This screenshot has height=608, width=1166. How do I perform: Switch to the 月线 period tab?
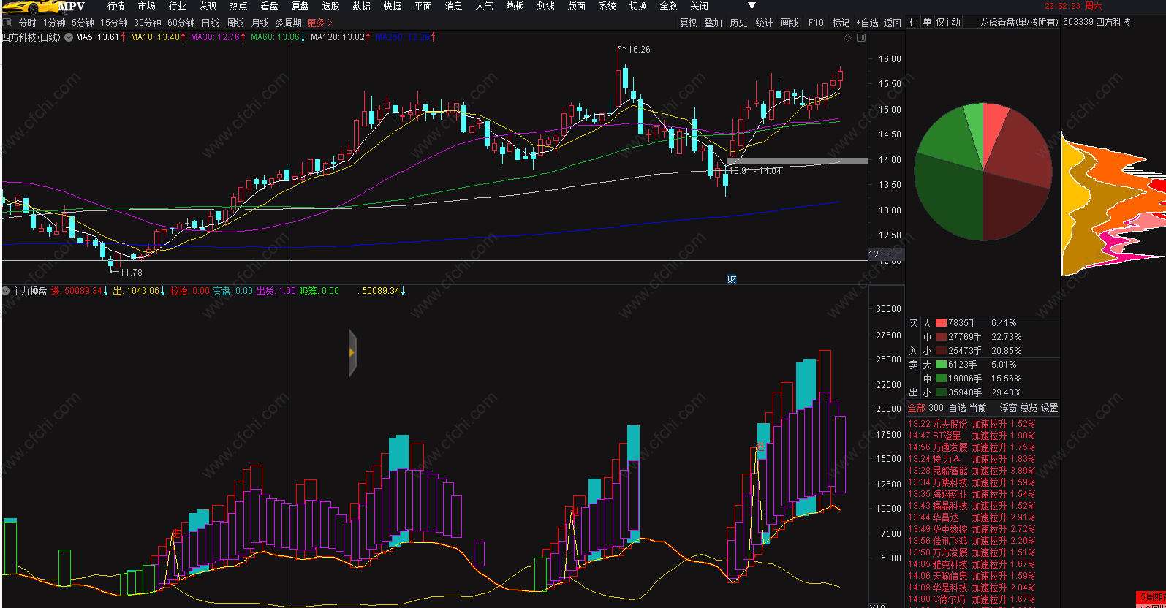(260, 23)
